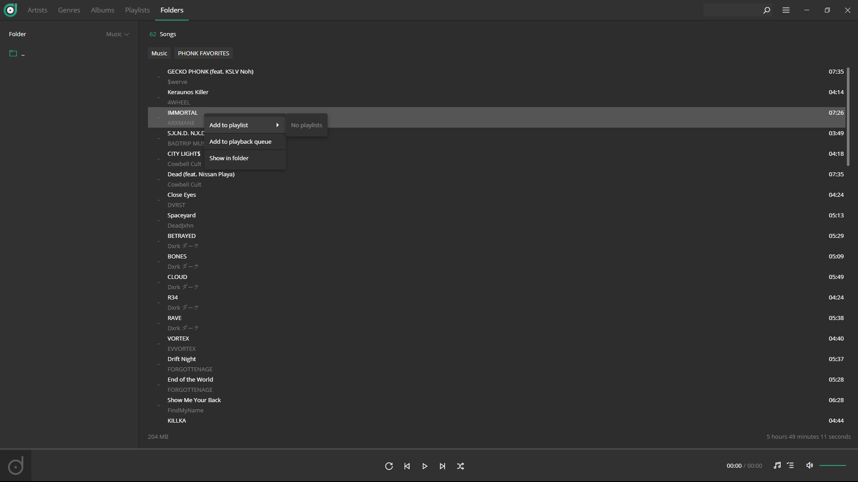Screen dimensions: 858x482
Task: Navigate up using the parent folder icon
Action: [13, 53]
